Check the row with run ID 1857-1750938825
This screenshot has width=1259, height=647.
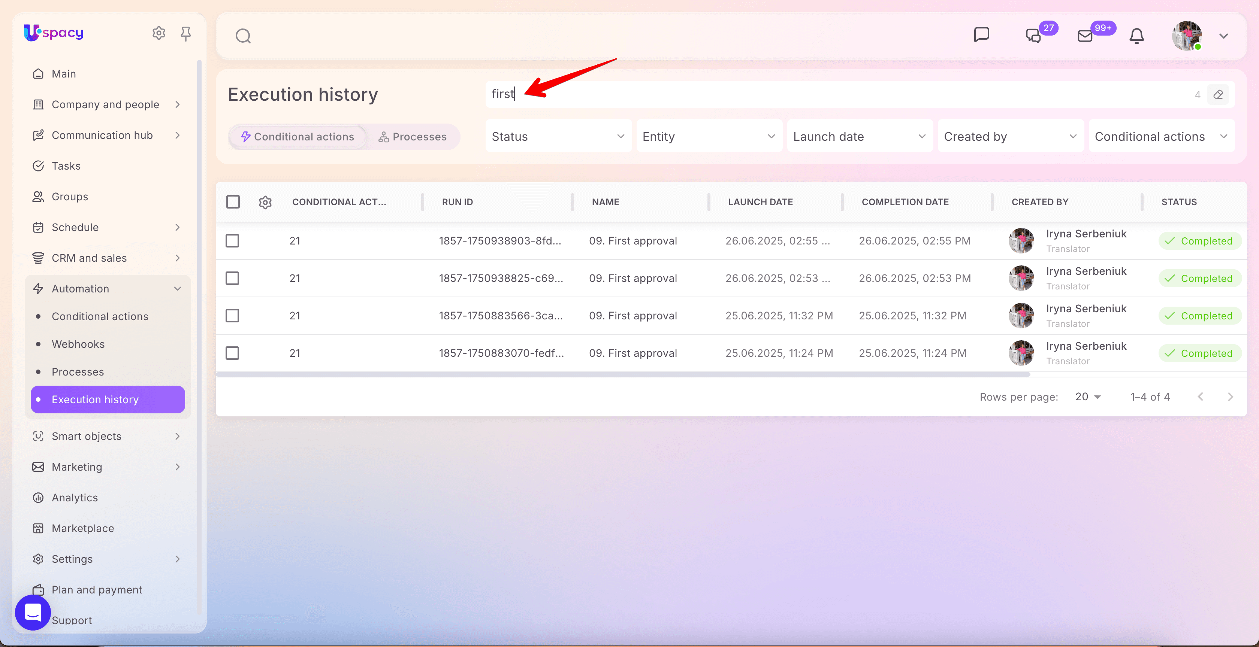(233, 278)
